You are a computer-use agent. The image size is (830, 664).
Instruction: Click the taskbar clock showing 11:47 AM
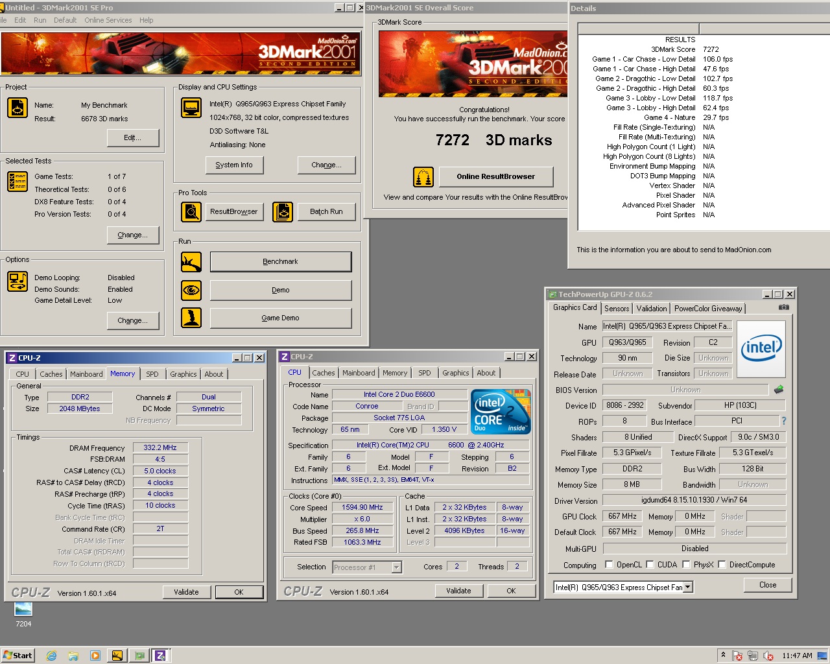(x=797, y=656)
